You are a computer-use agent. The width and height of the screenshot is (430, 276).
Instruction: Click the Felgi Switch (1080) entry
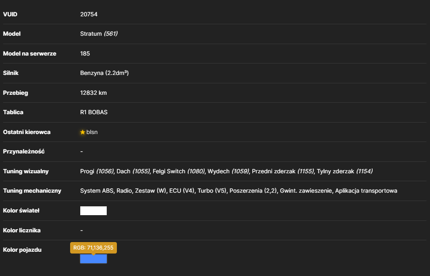179,172
